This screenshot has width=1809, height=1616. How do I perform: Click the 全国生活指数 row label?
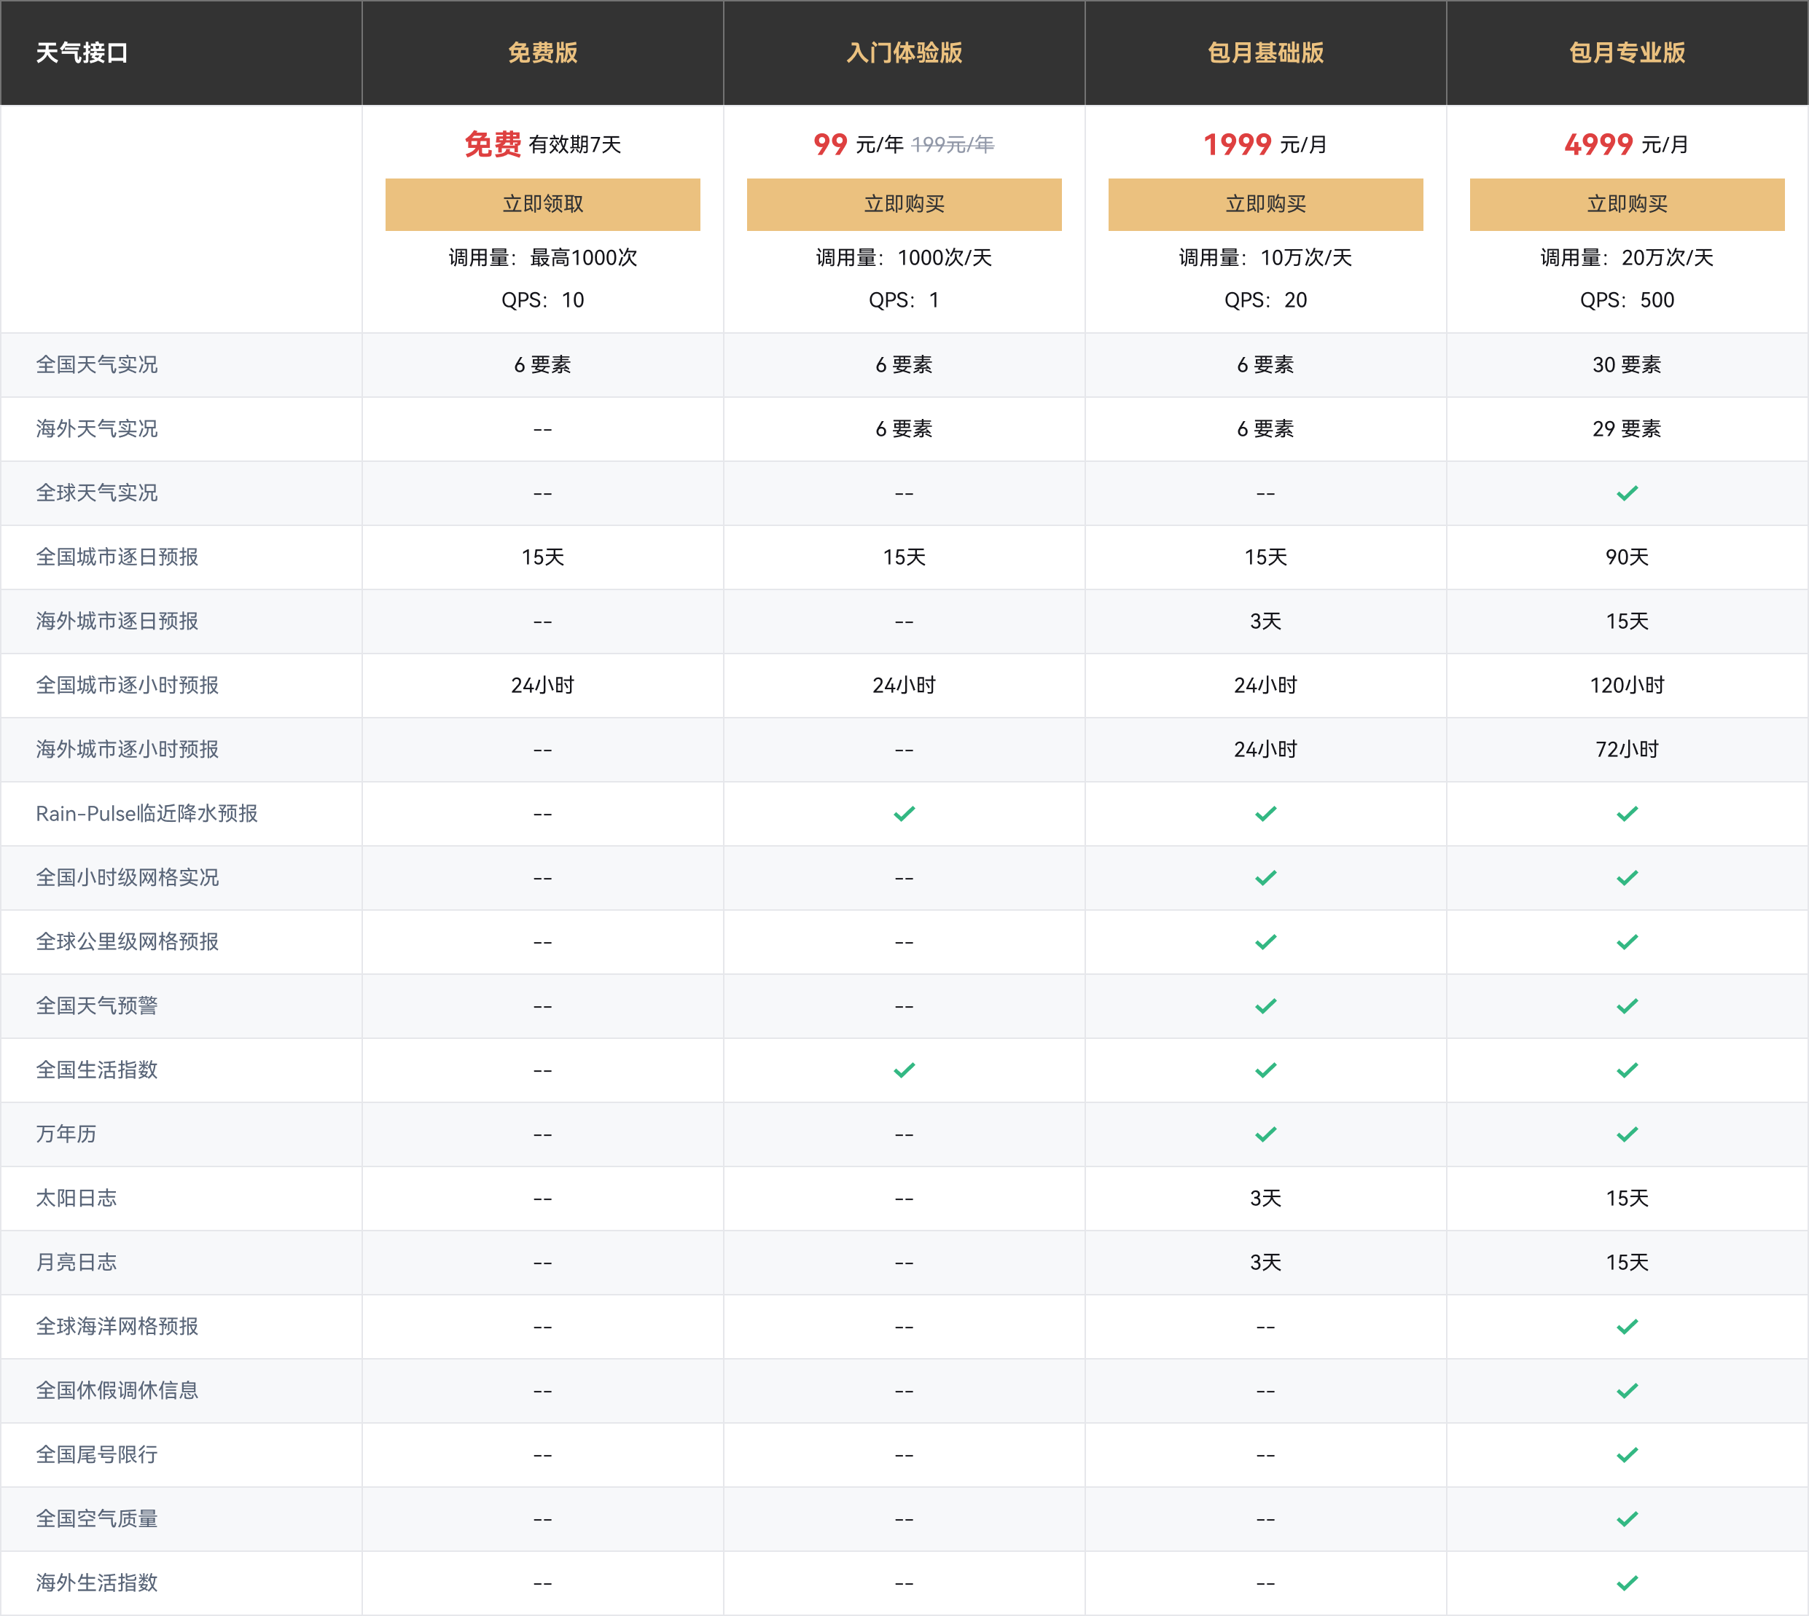click(97, 1070)
